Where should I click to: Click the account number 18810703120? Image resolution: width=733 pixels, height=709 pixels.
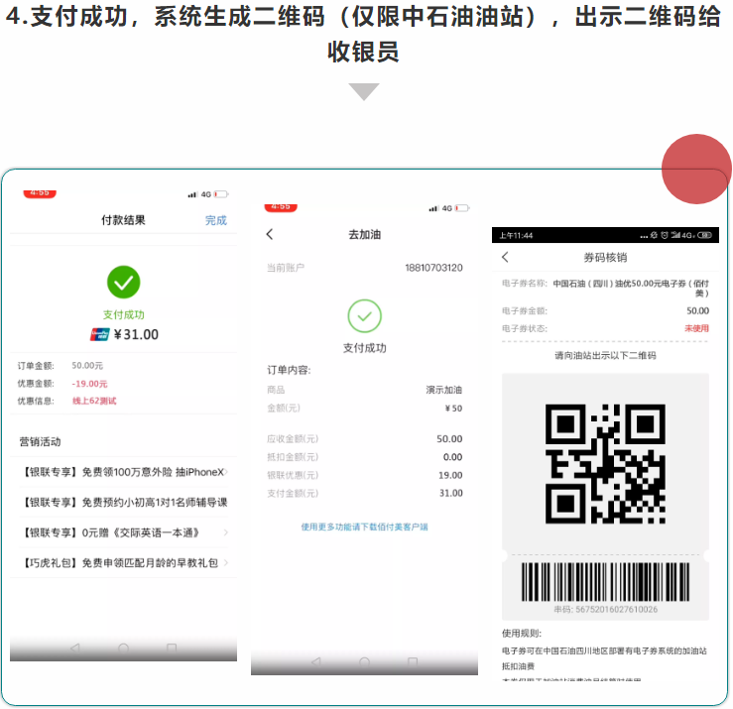tap(432, 268)
